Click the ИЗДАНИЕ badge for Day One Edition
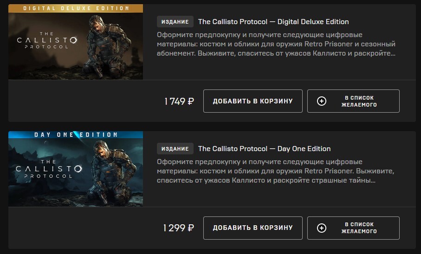 tap(175, 149)
